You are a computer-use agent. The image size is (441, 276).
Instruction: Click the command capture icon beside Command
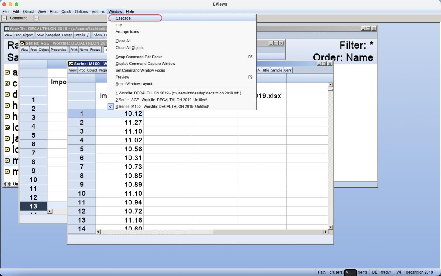tap(36, 18)
